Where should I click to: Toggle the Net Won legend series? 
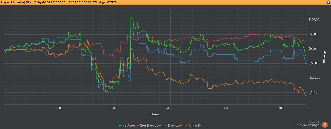(x=127, y=126)
